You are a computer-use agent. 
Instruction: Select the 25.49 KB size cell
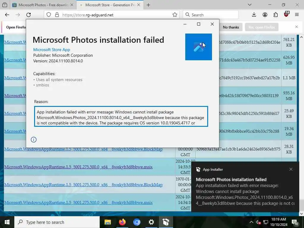coord(289,114)
